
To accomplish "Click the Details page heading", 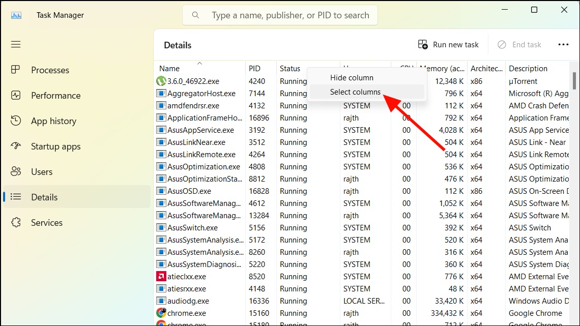I will point(178,45).
